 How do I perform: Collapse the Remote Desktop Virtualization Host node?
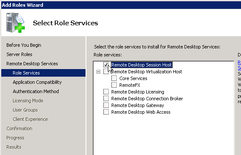(98, 72)
